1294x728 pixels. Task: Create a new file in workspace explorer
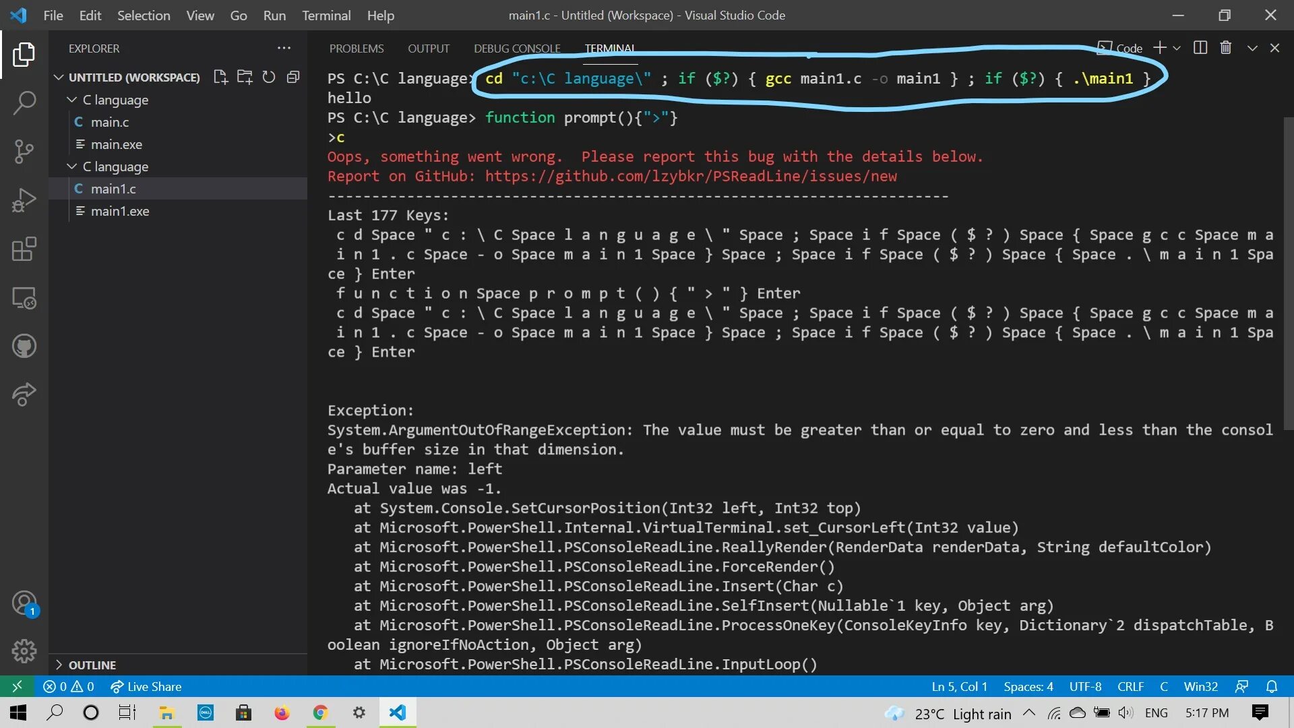click(x=220, y=77)
